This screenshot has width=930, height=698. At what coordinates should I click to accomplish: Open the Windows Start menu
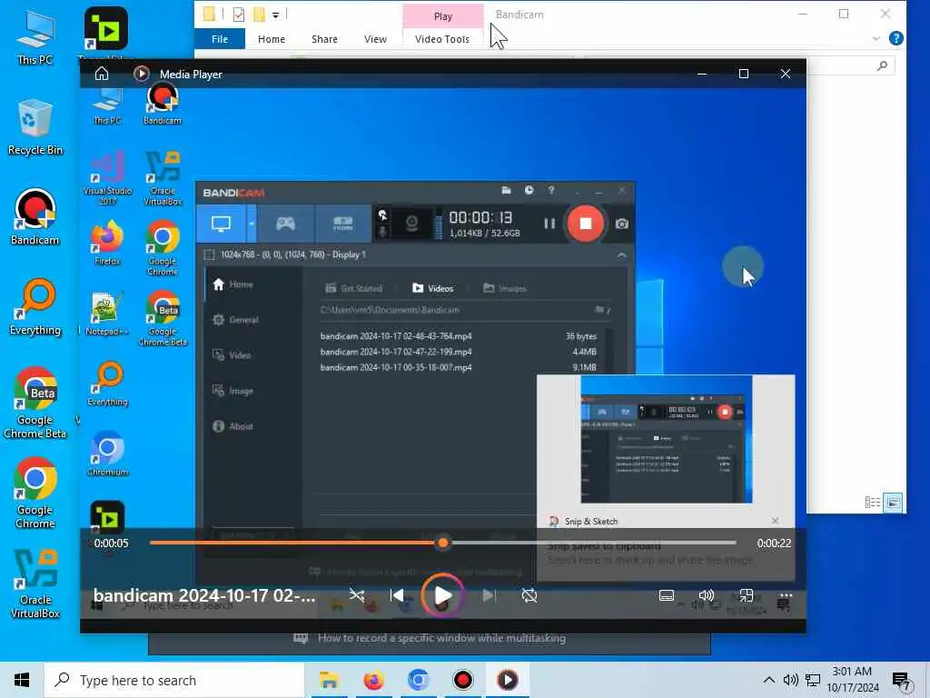(22, 680)
